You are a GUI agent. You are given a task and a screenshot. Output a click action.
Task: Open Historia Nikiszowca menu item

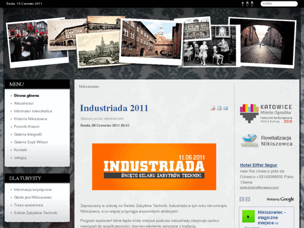[x=31, y=119]
